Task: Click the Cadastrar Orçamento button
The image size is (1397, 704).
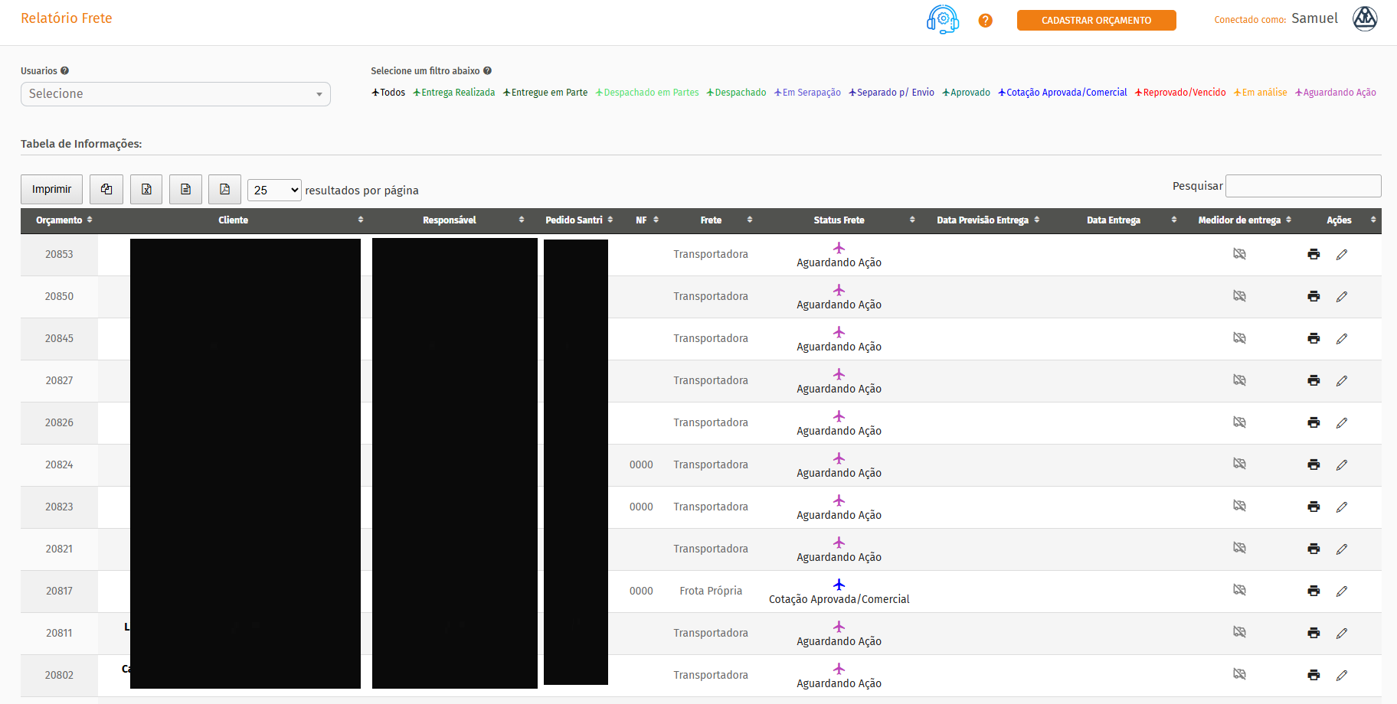Action: [x=1096, y=21]
